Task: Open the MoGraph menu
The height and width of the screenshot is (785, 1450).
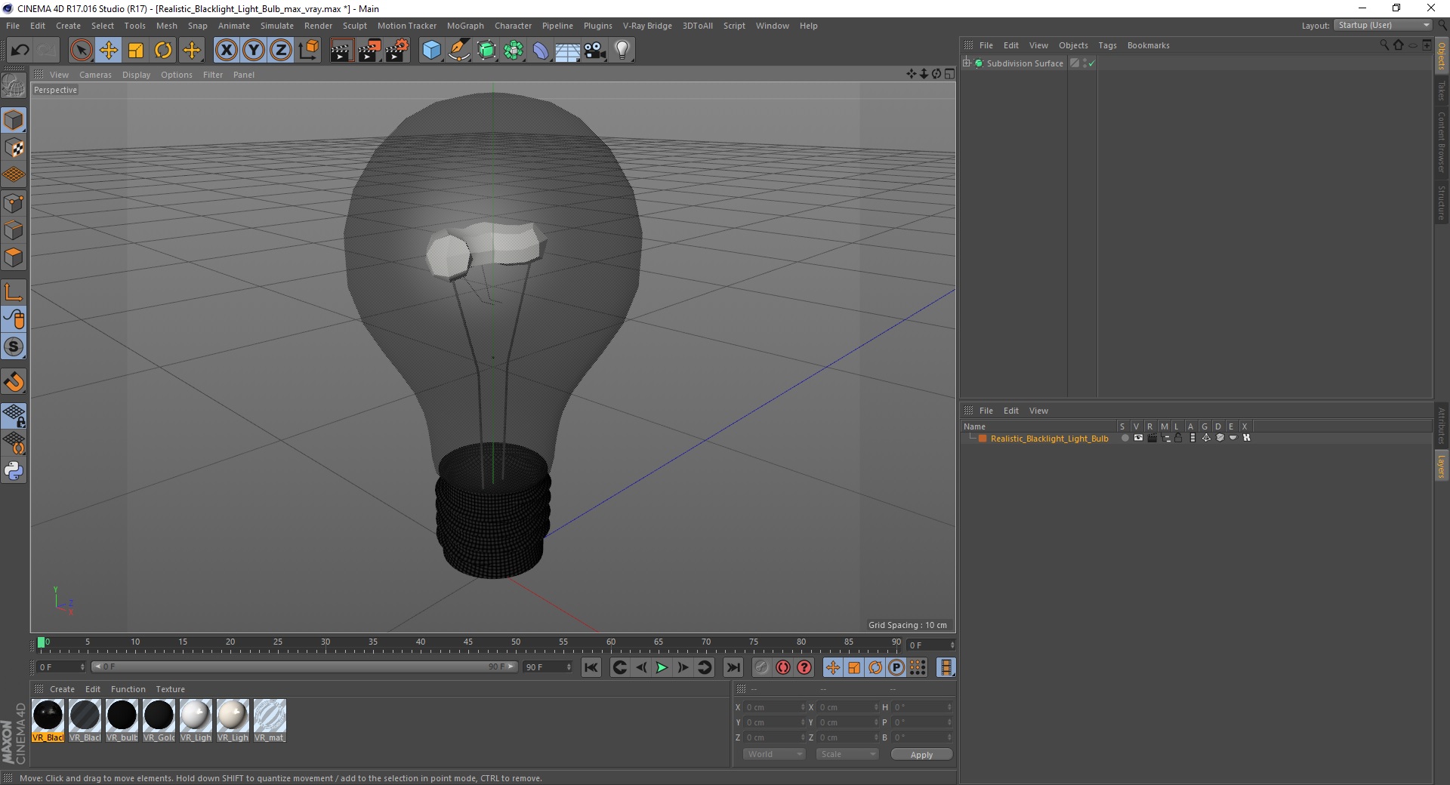Action: [465, 26]
